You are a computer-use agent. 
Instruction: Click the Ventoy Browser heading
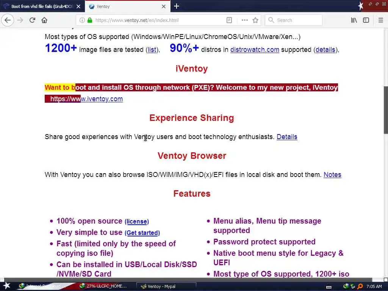(x=192, y=156)
